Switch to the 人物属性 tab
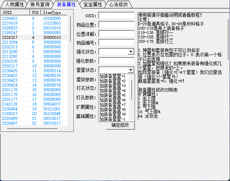Viewport: 230px width, 181px height. [x=14, y=5]
